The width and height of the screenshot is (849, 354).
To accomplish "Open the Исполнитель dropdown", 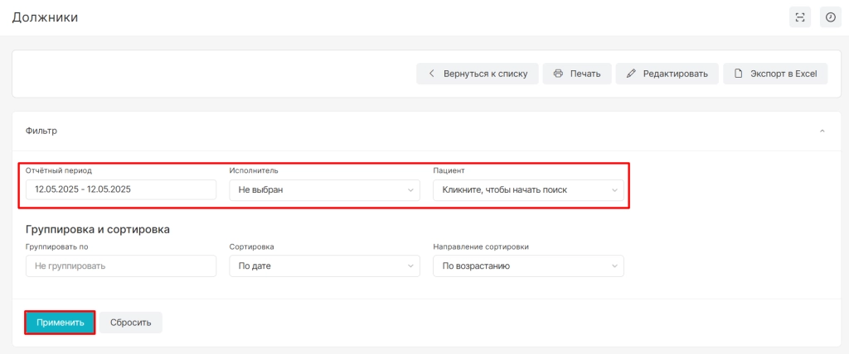I will [x=324, y=190].
